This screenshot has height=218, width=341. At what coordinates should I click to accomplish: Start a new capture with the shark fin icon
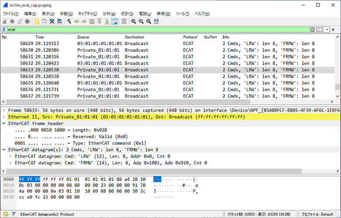coord(5,21)
